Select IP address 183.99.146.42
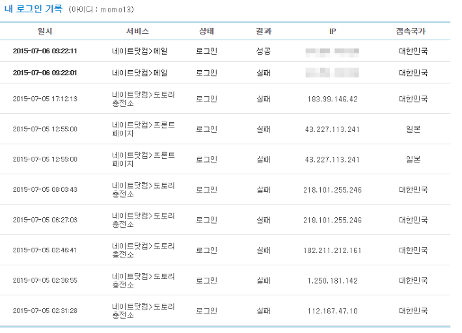 click(333, 99)
